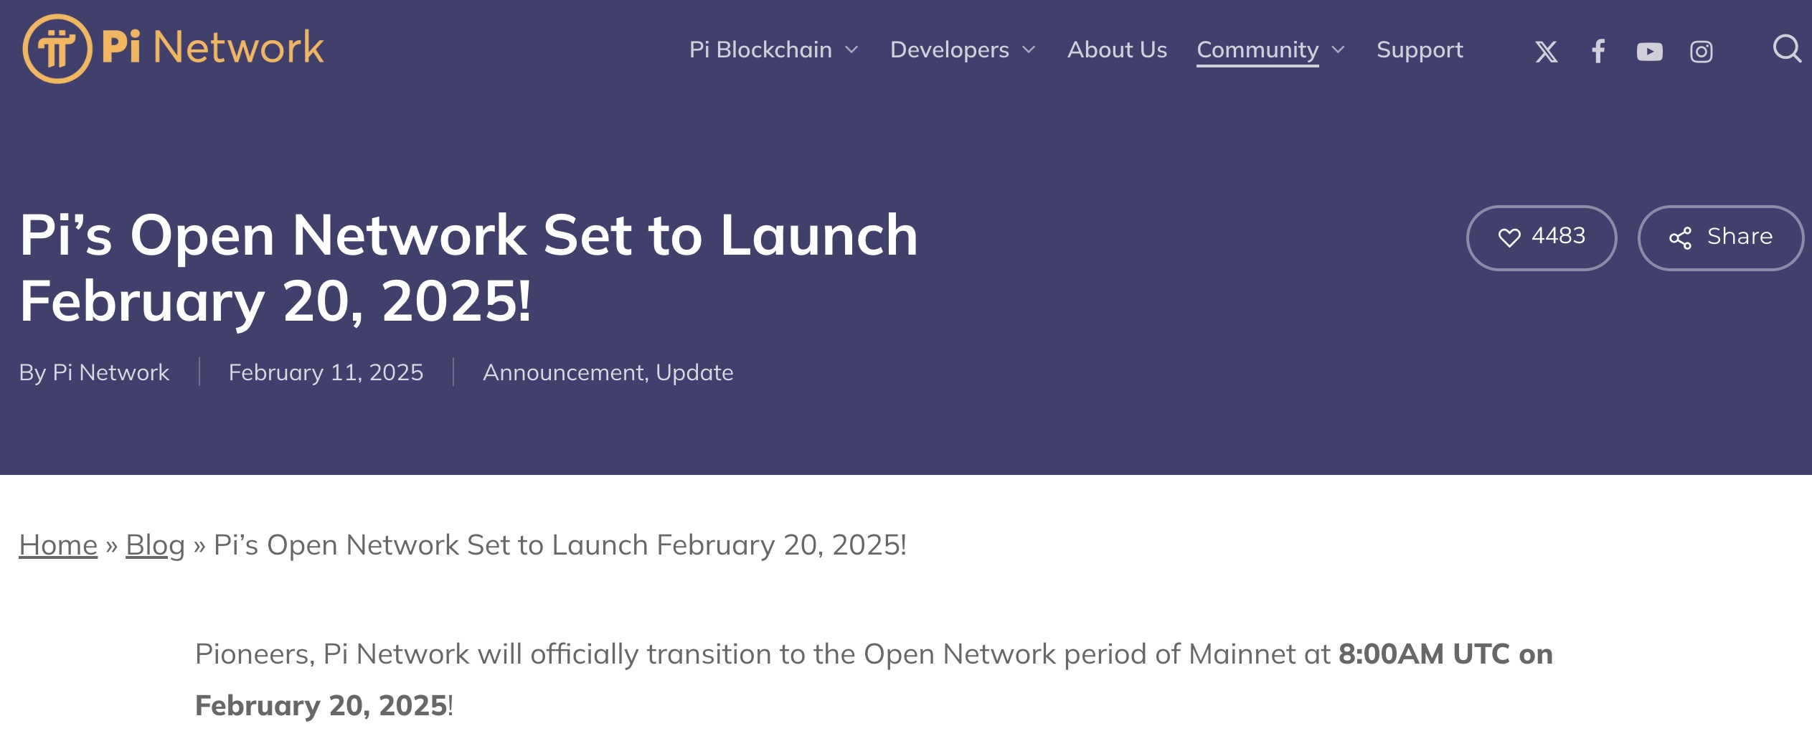Expand the Community dropdown chevron
1812x749 pixels.
tap(1338, 50)
